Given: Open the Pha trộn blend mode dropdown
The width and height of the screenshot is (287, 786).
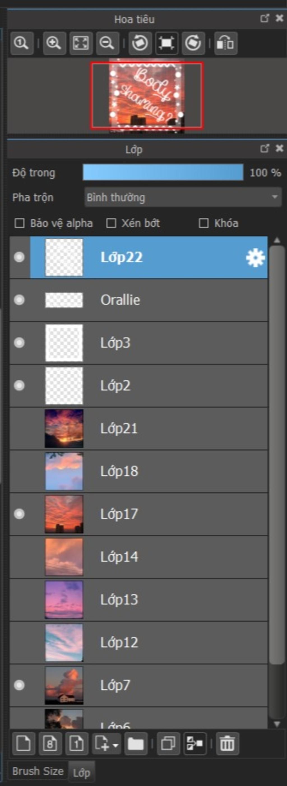Looking at the screenshot, I should pos(183,197).
